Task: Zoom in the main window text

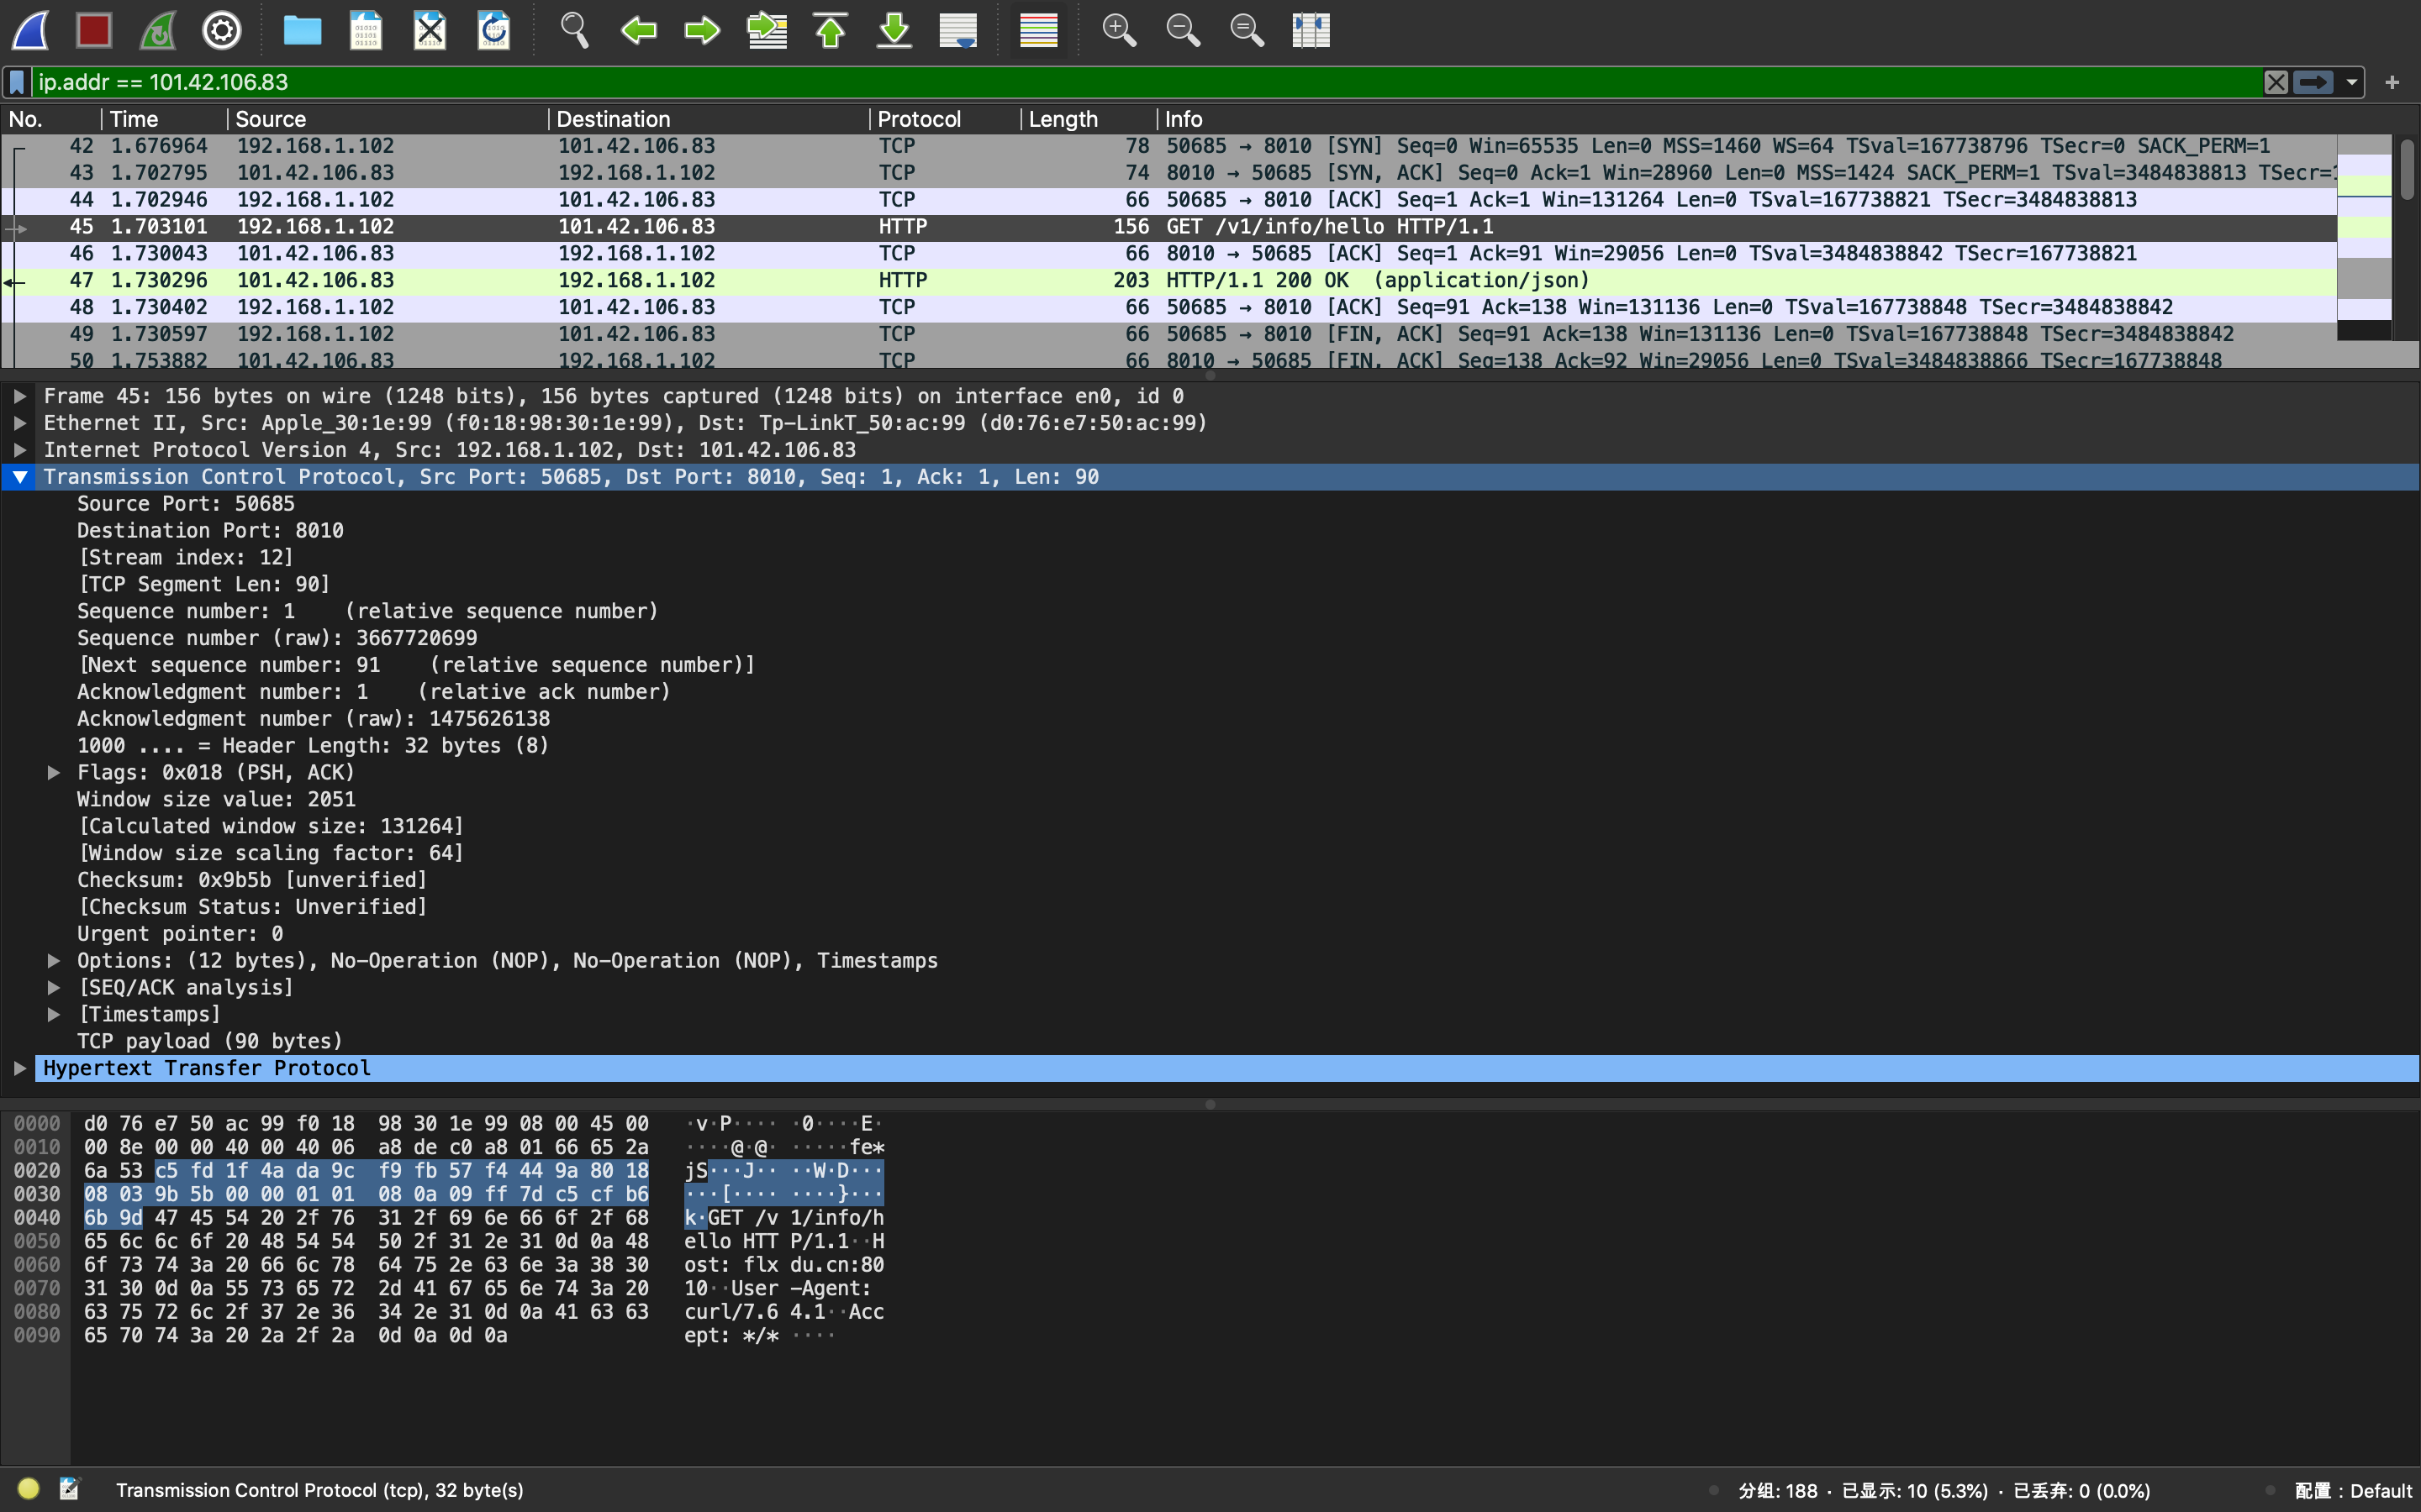Action: click(1119, 30)
